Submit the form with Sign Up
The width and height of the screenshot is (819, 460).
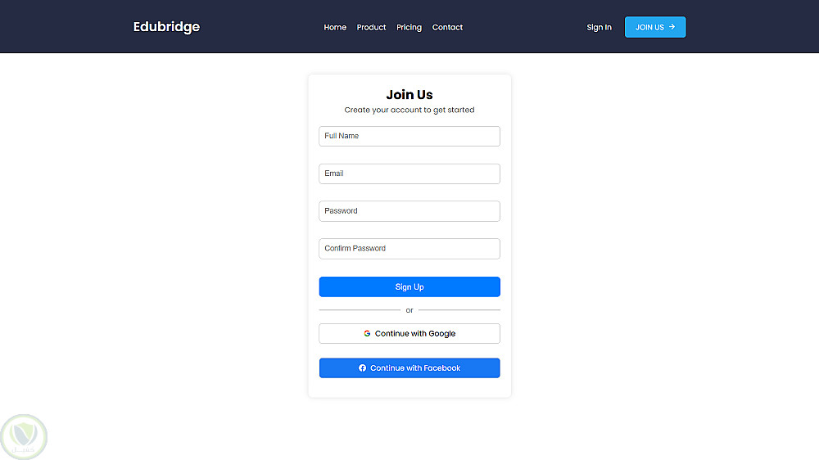pos(409,287)
